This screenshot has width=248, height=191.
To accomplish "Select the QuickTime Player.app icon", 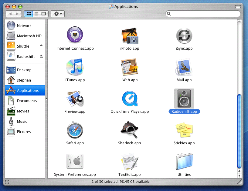I will (130, 99).
